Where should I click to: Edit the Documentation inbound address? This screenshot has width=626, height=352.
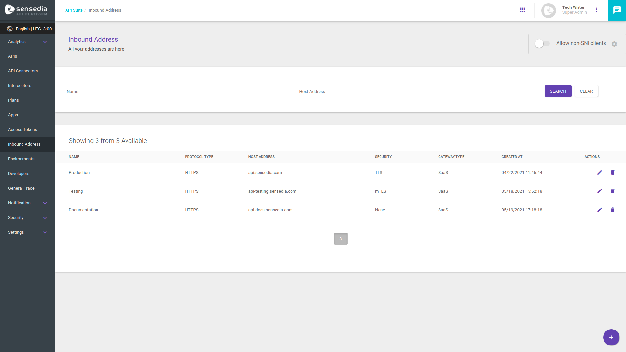(599, 210)
